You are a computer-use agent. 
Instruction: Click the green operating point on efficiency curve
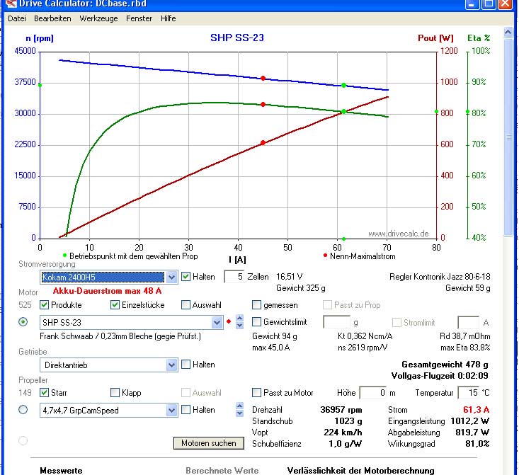(x=343, y=112)
